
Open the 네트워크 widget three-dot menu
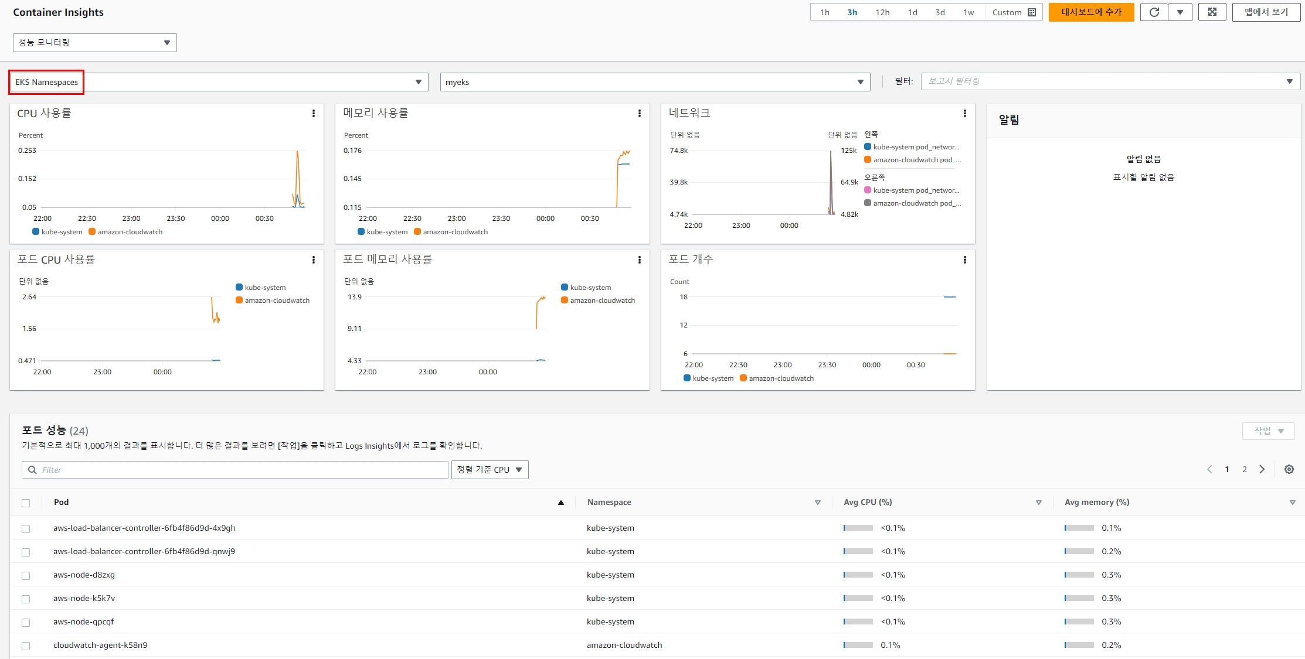tap(964, 114)
